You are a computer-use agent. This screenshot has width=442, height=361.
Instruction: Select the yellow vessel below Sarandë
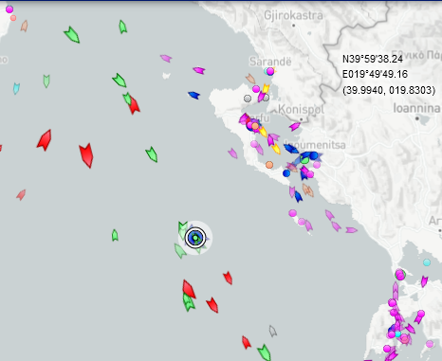coord(266,88)
